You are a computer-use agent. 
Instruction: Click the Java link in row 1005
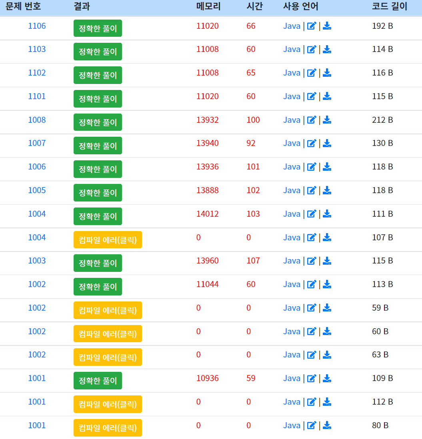(292, 190)
